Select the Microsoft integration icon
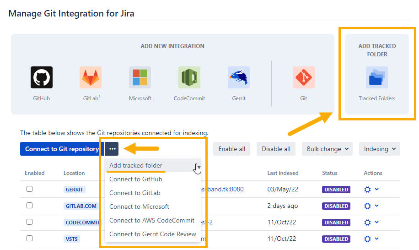 tap(140, 77)
